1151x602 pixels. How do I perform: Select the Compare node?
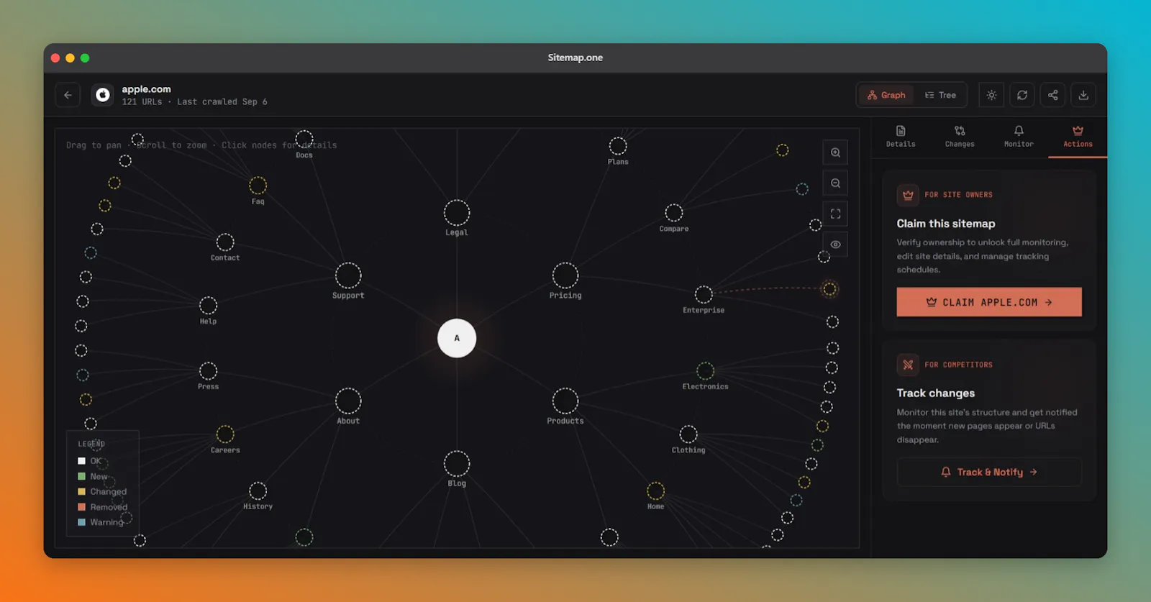pos(674,213)
